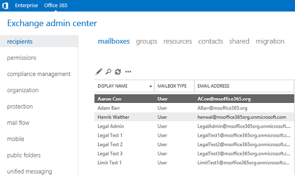The image size is (295, 175).
Task: Click the LegalTest2@msoffice365org email cell
Action: (244, 145)
